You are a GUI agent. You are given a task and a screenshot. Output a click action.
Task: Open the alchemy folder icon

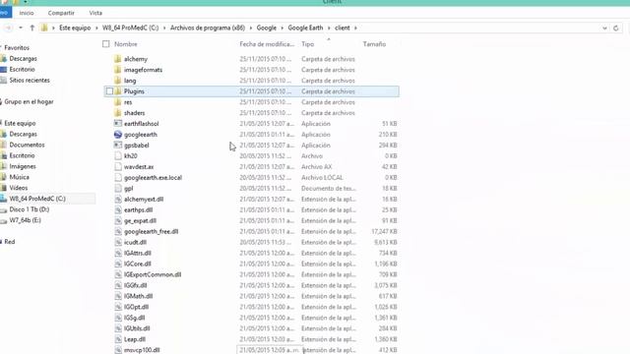pos(118,59)
